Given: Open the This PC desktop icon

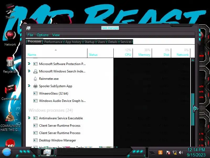Looking at the screenshot, I should pos(10,12).
